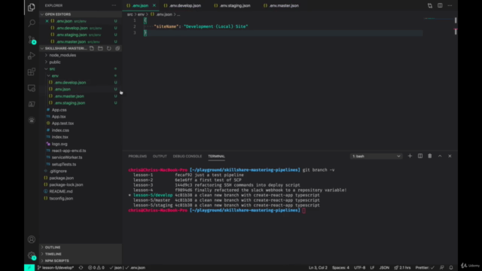This screenshot has width=482, height=271.
Task: Open the Run and Debug view
Action: [32, 56]
